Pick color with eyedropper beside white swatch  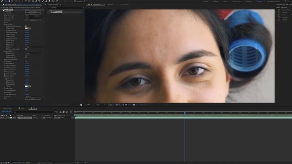pos(30,86)
